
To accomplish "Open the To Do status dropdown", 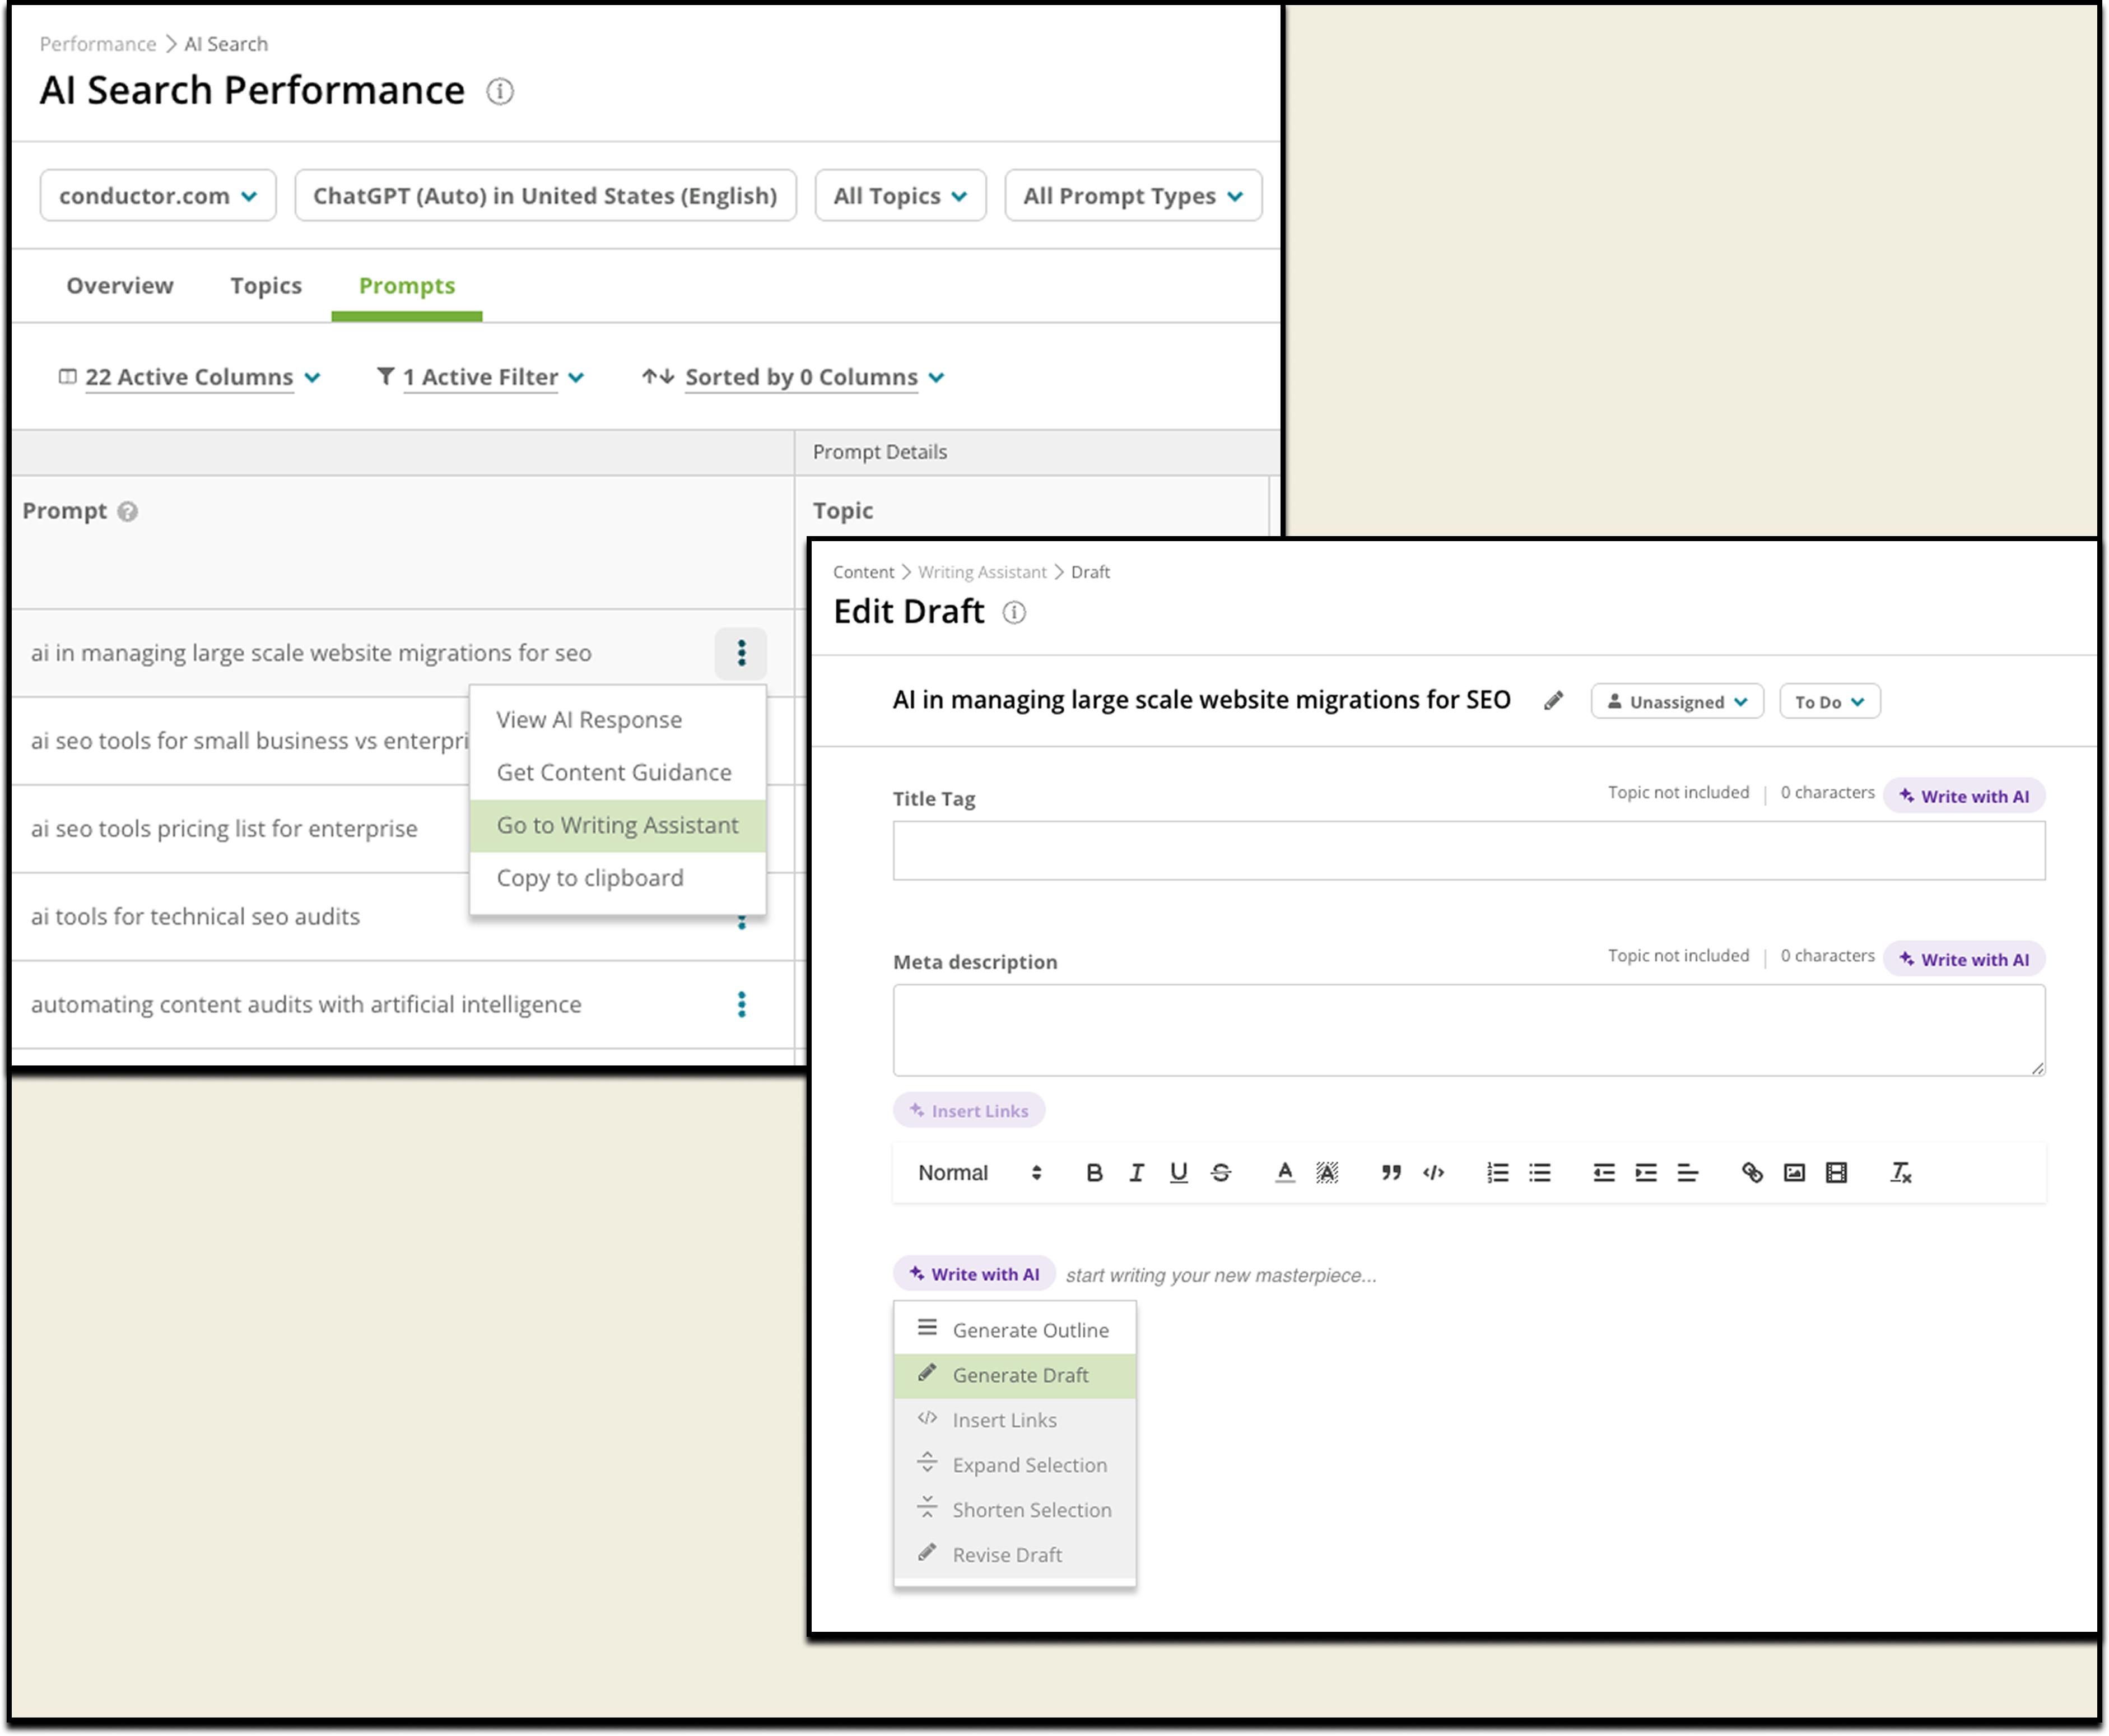I will pos(1829,702).
